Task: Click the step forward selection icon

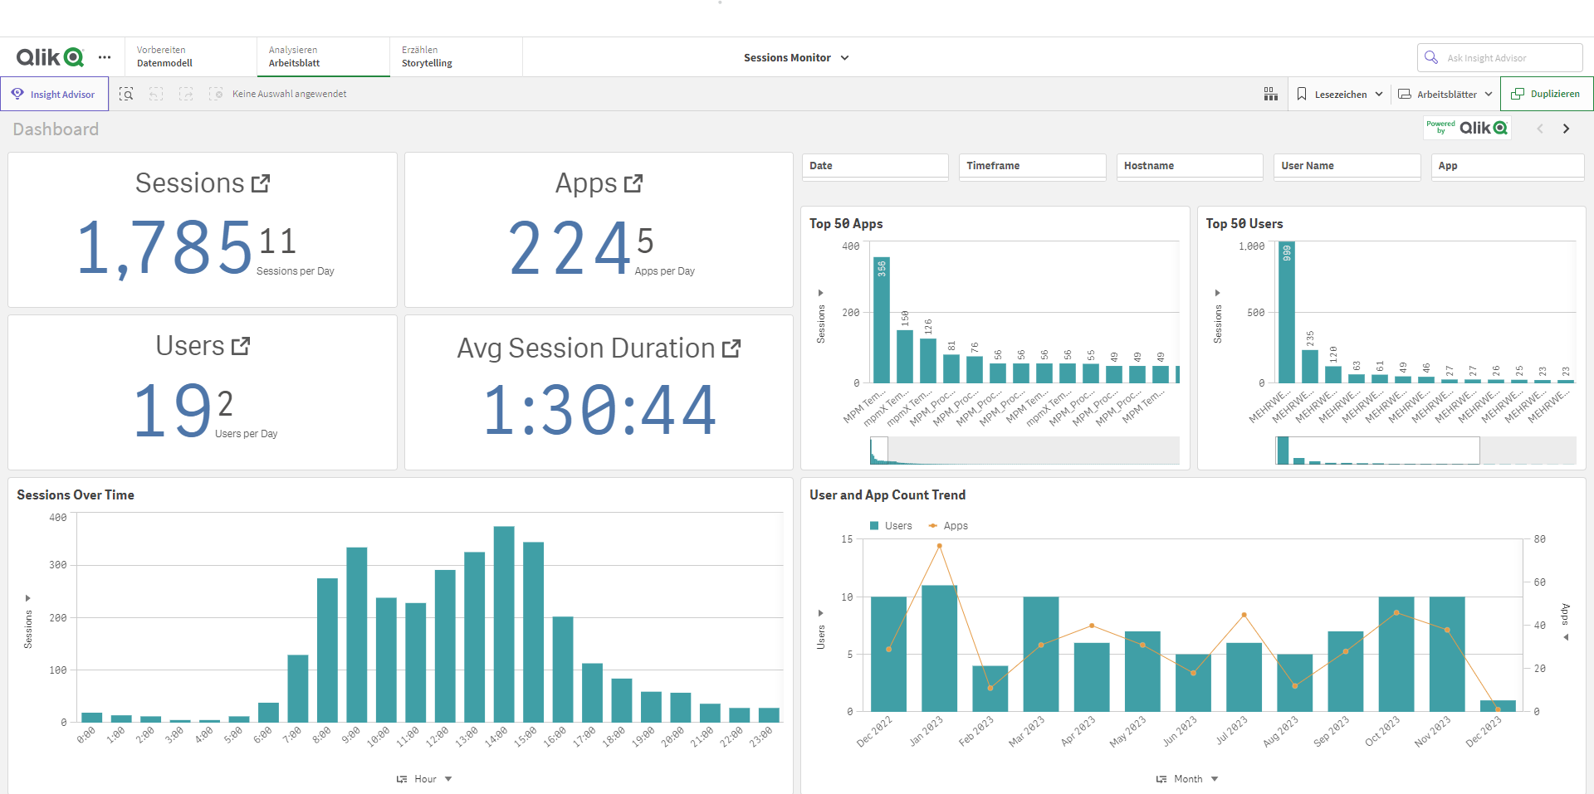Action: tap(186, 95)
